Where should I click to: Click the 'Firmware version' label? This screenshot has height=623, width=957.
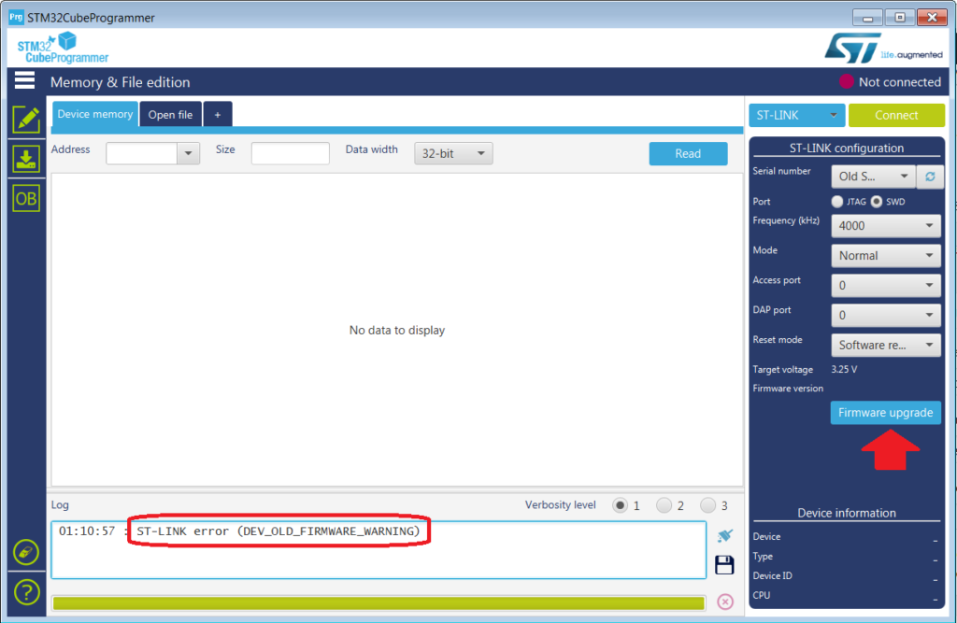788,388
